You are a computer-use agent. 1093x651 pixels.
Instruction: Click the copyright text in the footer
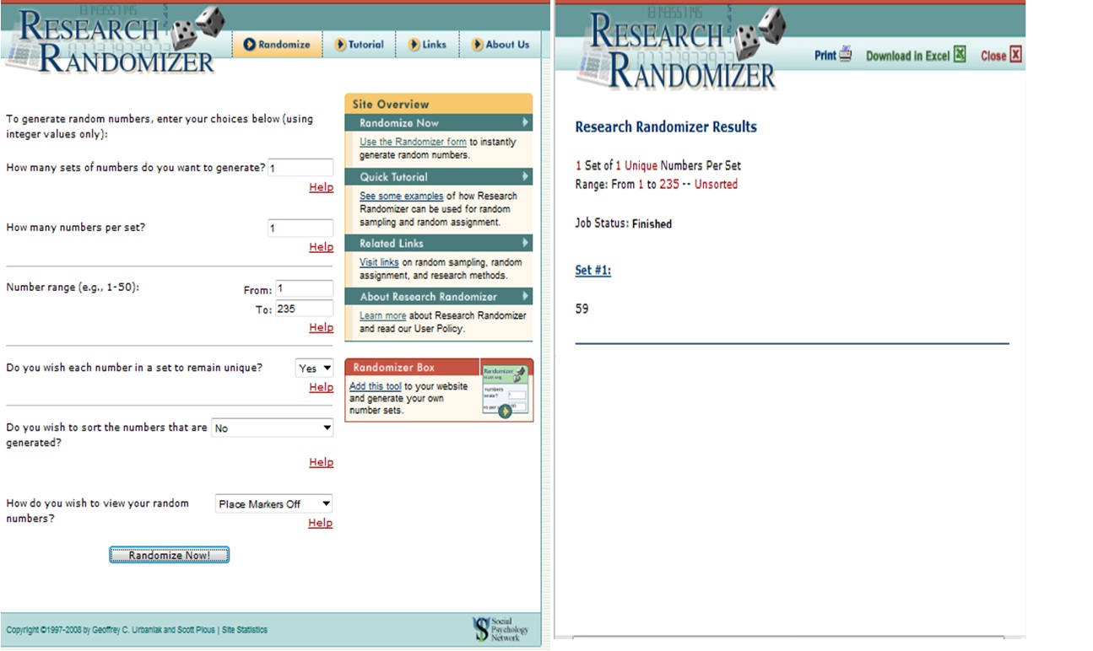pyautogui.click(x=111, y=630)
